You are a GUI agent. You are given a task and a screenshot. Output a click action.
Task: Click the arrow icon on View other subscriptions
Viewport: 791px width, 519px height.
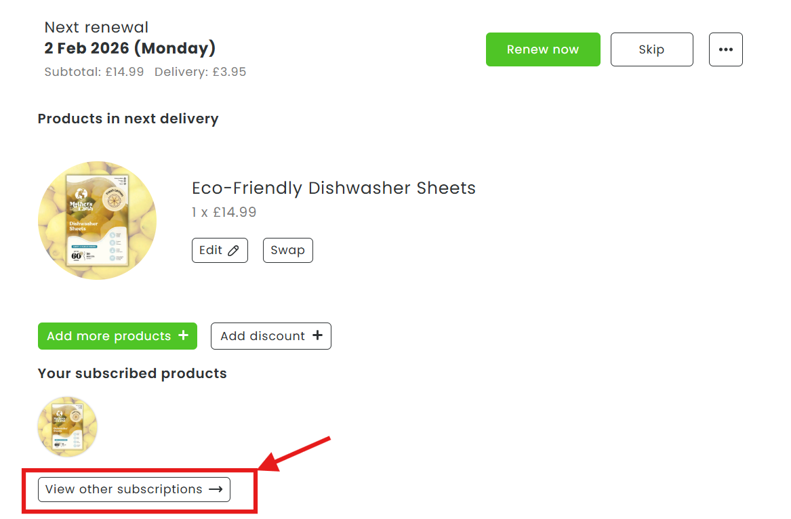coord(216,489)
